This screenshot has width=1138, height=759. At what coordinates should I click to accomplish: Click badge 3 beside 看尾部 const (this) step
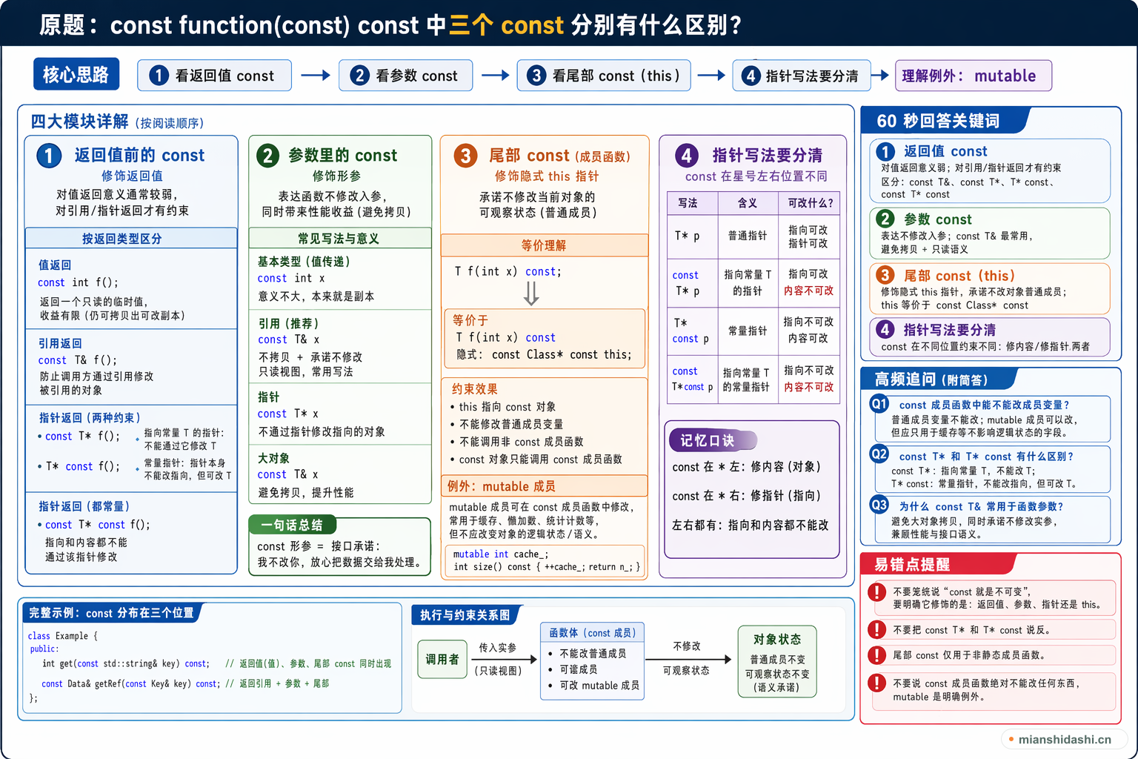(x=536, y=75)
